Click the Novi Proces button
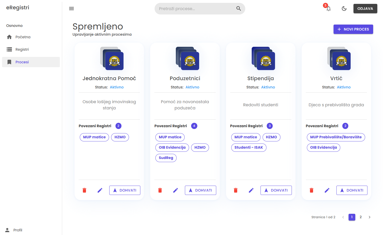Image resolution: width=383 pixels, height=235 pixels. 353,29
